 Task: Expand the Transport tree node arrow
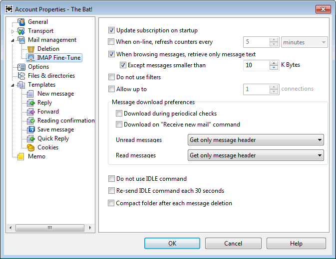tap(12, 31)
